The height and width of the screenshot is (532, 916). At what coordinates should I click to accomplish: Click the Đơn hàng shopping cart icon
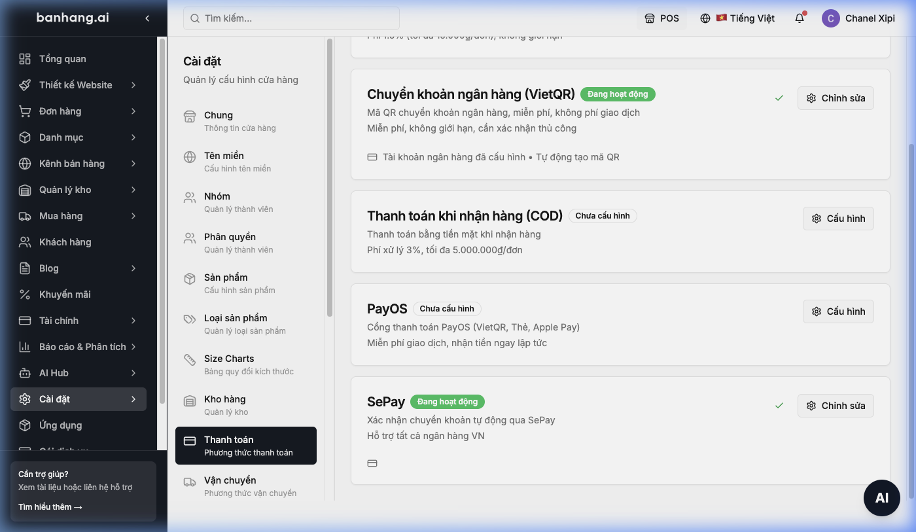(25, 111)
